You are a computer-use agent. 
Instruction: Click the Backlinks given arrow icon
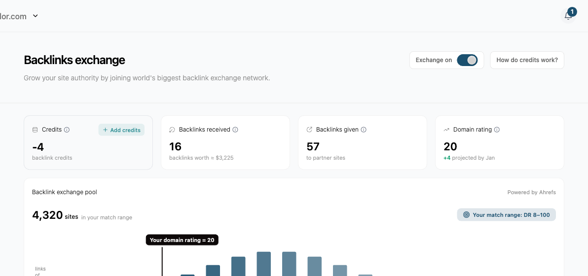point(309,130)
